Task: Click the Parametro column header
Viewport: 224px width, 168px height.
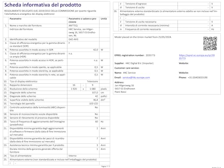Action: [16, 19]
